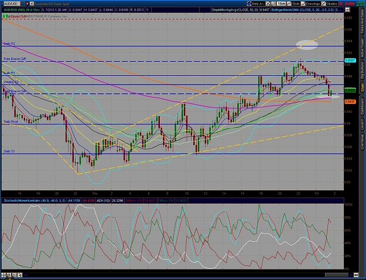Viewport: 366px width, 280px height.
Task: Click the AusDollar/US Dollar Spot description
Action: click(x=52, y=4)
